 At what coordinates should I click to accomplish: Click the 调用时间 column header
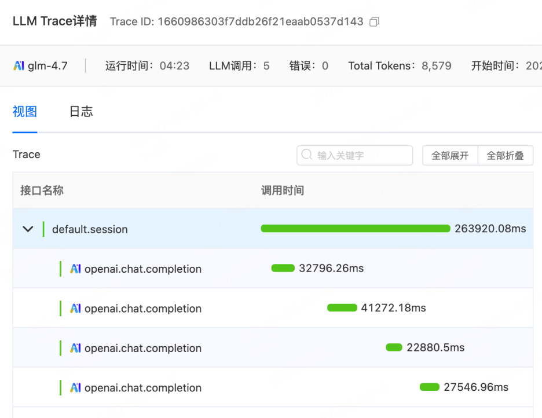(x=283, y=190)
